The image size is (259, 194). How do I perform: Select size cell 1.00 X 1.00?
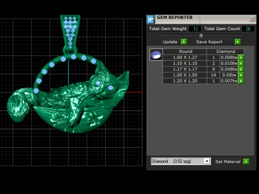coord(185,75)
